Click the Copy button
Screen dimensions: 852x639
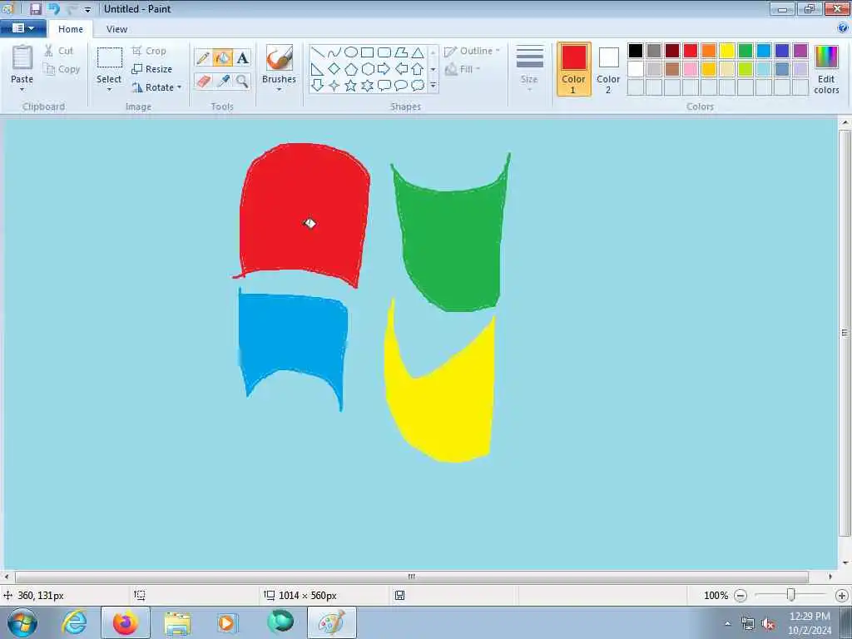coord(62,69)
